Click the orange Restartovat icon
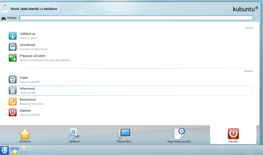 (x=13, y=102)
